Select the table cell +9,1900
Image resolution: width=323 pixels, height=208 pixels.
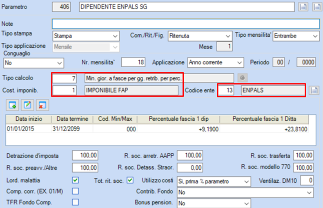tap(178, 129)
